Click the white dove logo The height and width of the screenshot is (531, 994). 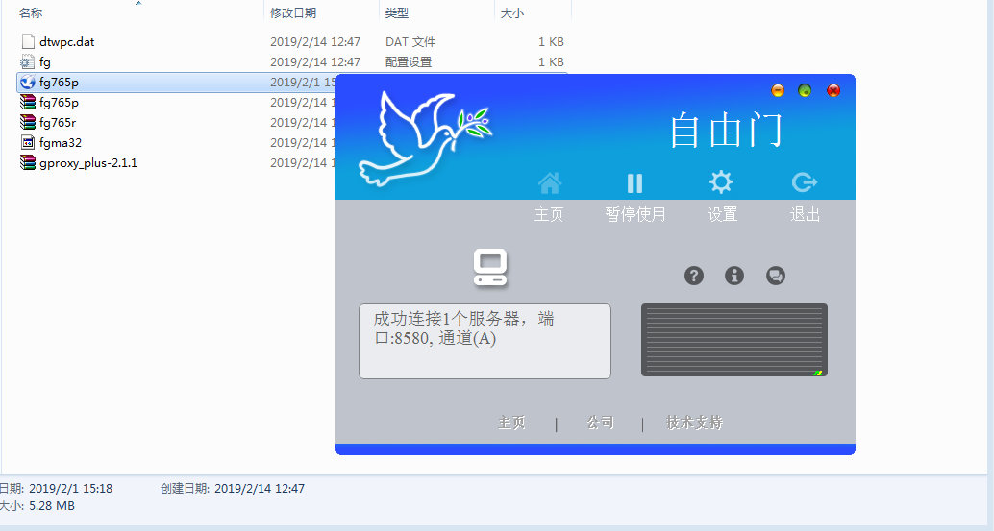[425, 138]
